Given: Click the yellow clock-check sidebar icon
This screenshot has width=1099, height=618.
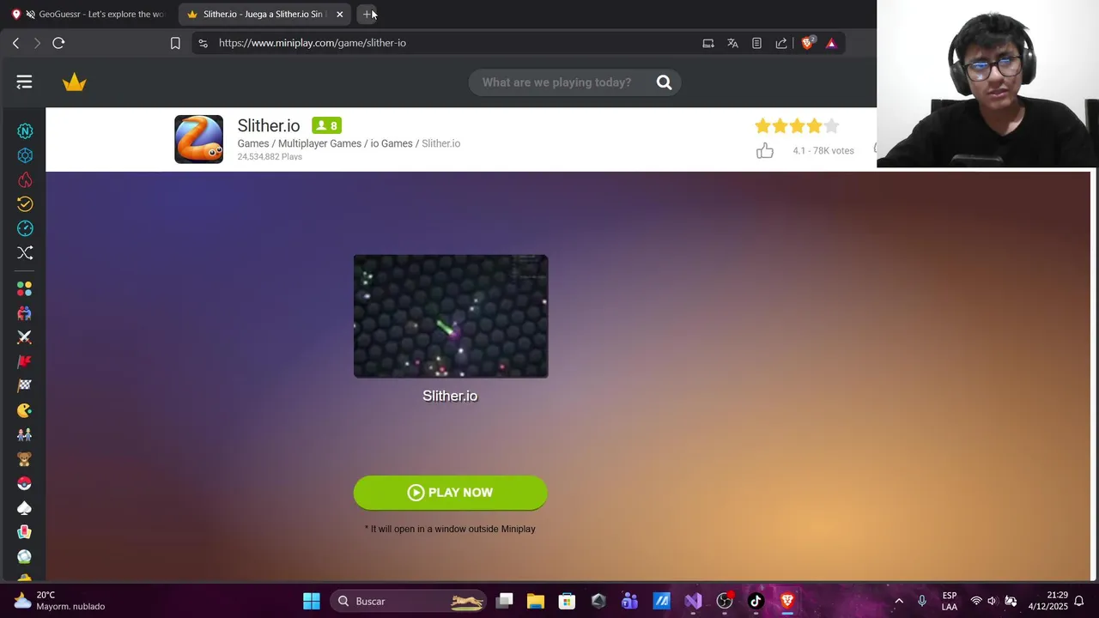Looking at the screenshot, I should tap(25, 204).
